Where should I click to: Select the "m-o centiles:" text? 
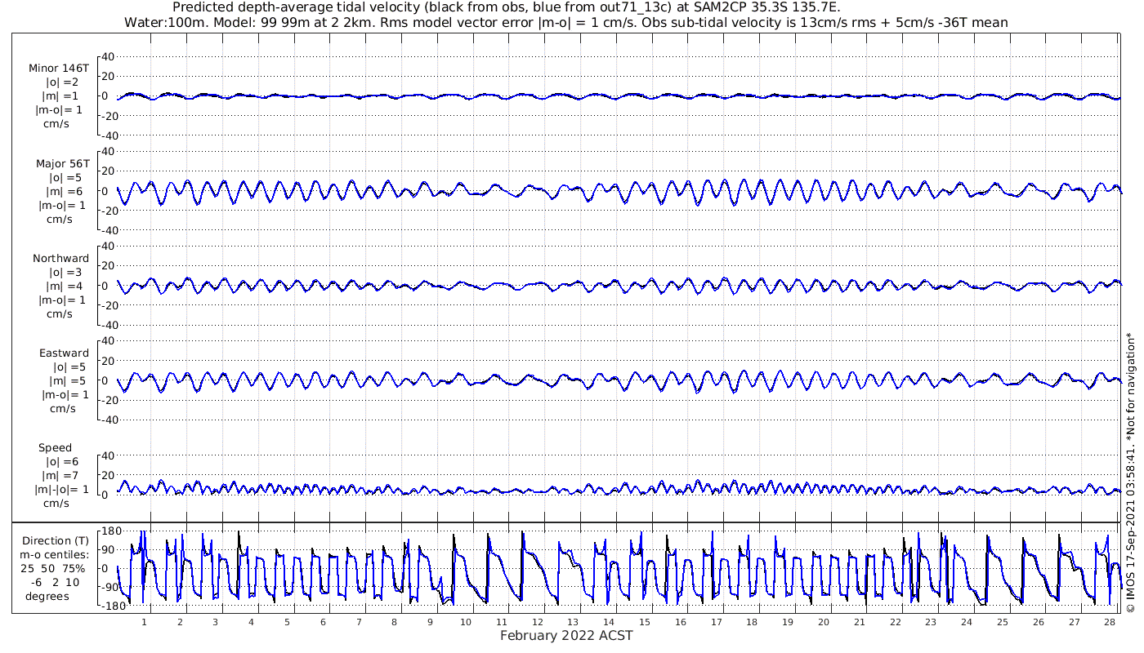pyautogui.click(x=56, y=555)
